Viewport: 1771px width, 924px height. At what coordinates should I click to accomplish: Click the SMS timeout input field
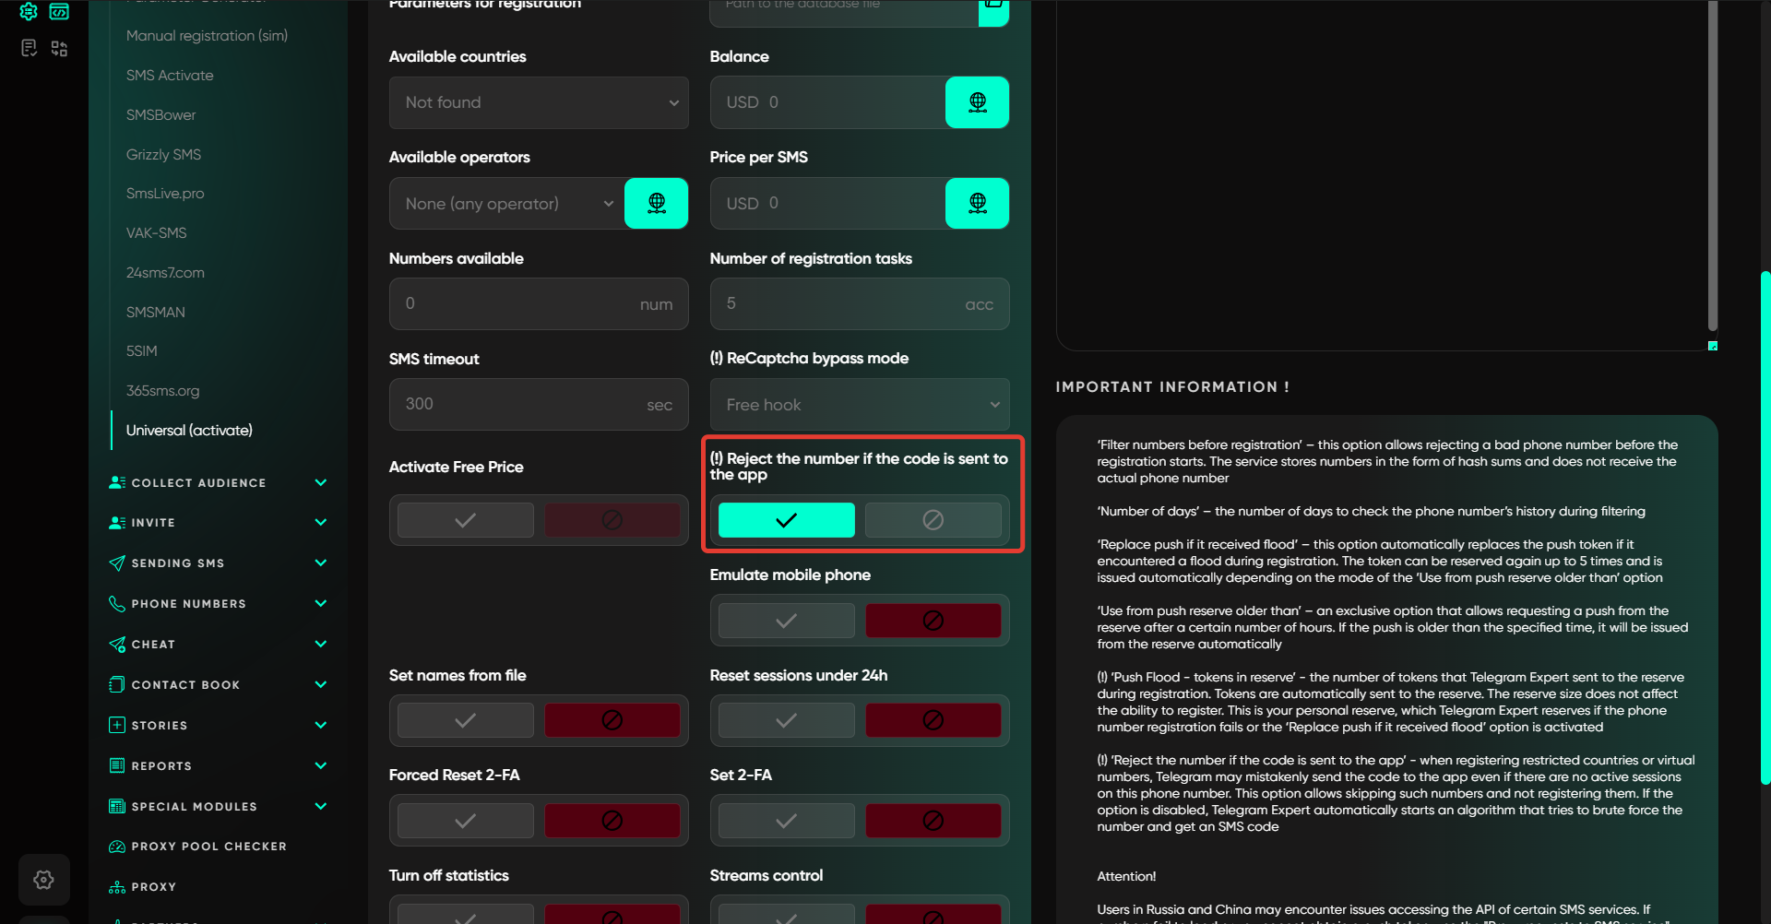click(x=521, y=405)
